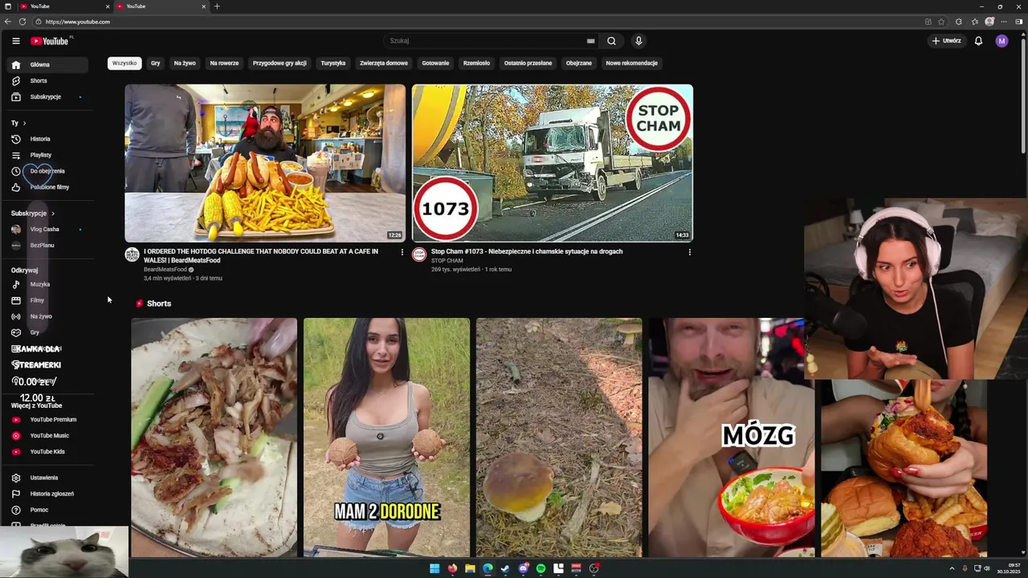Add this page to browser favorites
1028x578 pixels.
(x=941, y=22)
